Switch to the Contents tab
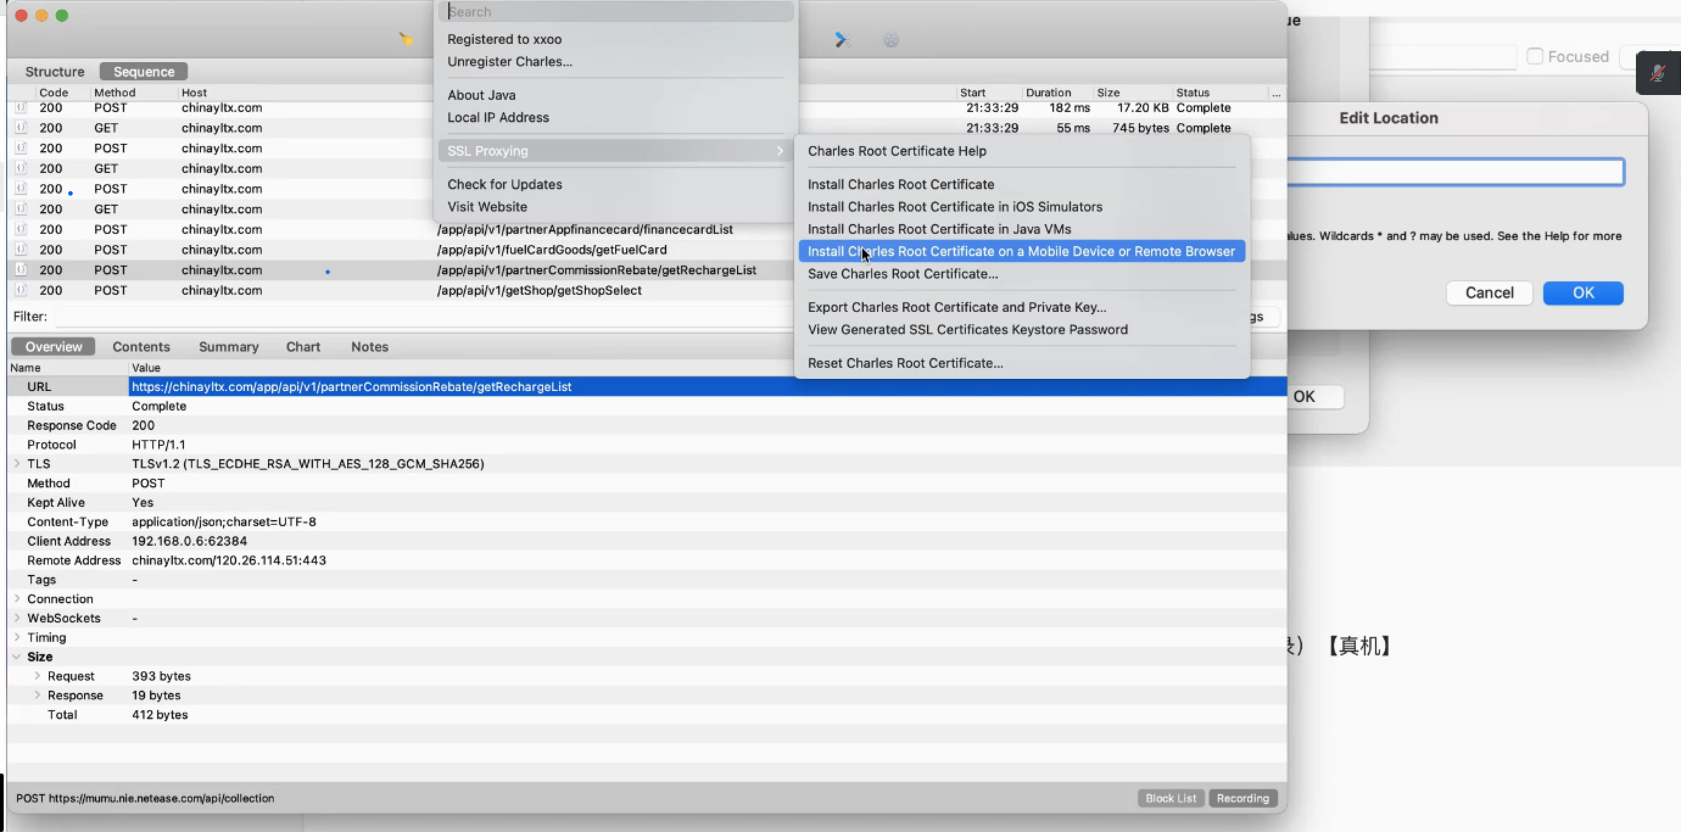The image size is (1681, 832). pyautogui.click(x=141, y=347)
